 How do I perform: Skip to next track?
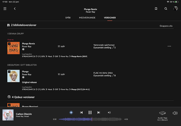coord(99,113)
